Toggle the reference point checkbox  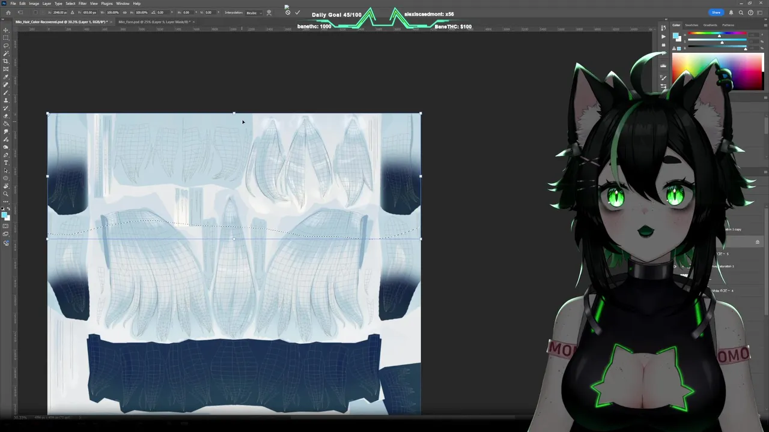(x=35, y=12)
